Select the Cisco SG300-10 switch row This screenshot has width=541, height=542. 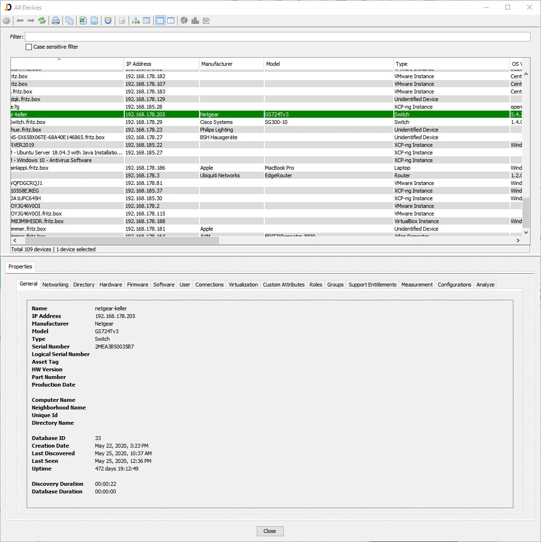coord(190,122)
